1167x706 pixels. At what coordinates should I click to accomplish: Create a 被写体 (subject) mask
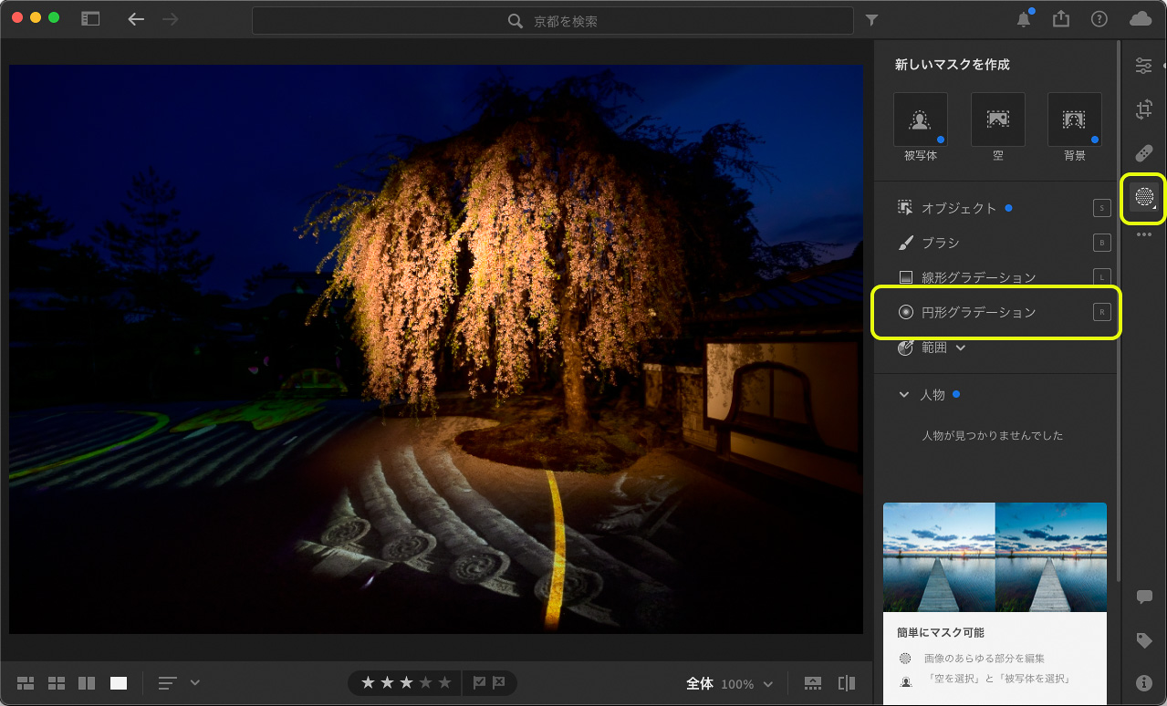pos(920,119)
